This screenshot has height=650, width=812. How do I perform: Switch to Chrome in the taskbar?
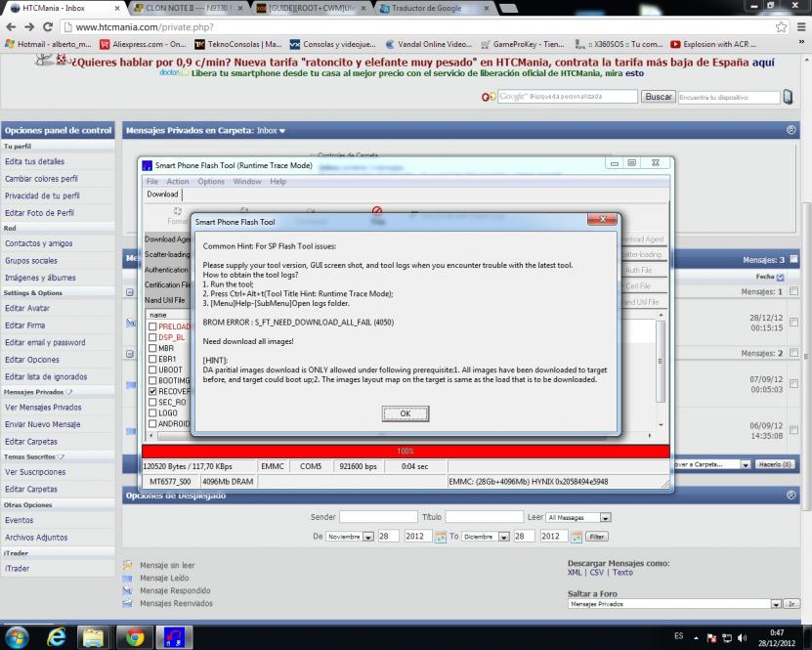click(x=135, y=637)
